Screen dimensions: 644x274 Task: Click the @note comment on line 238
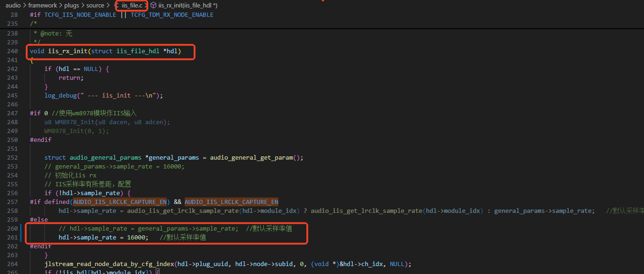[x=53, y=33]
